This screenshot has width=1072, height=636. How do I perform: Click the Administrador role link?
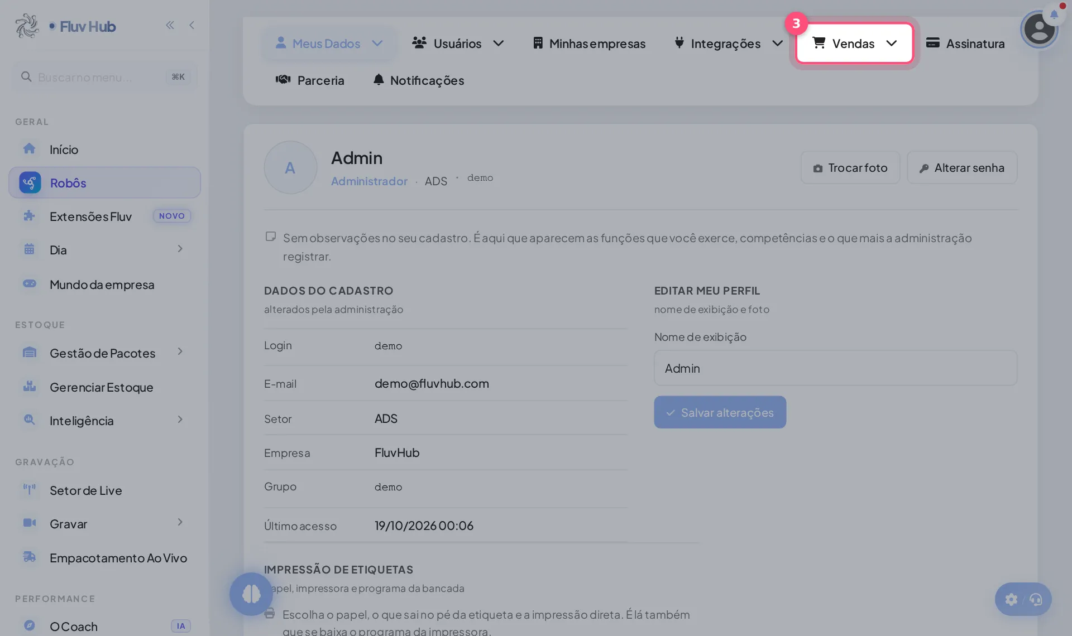point(369,181)
